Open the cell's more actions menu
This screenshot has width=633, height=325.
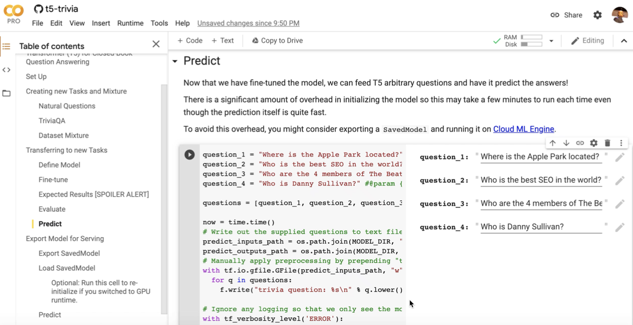(x=621, y=143)
